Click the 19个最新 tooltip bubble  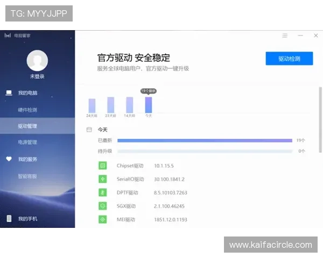149,91
